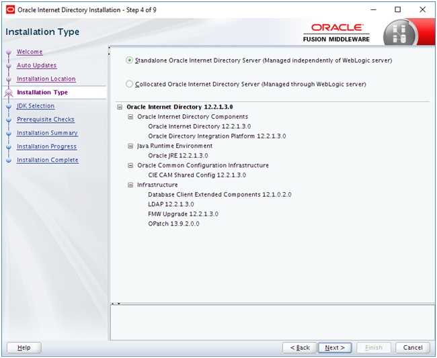Click the greyed-out Finish button

(x=374, y=347)
